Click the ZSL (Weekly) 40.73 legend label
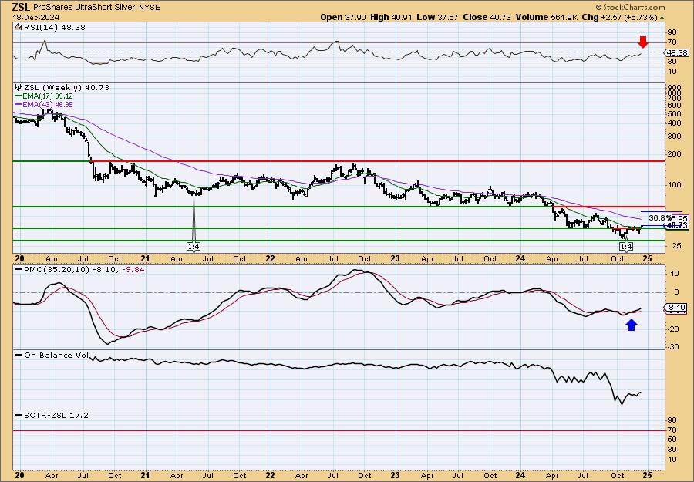This screenshot has height=482, width=694. tap(66, 88)
